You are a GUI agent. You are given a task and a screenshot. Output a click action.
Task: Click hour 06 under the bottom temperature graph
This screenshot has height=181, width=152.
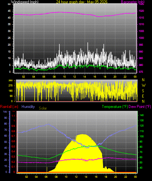click(x=46, y=177)
